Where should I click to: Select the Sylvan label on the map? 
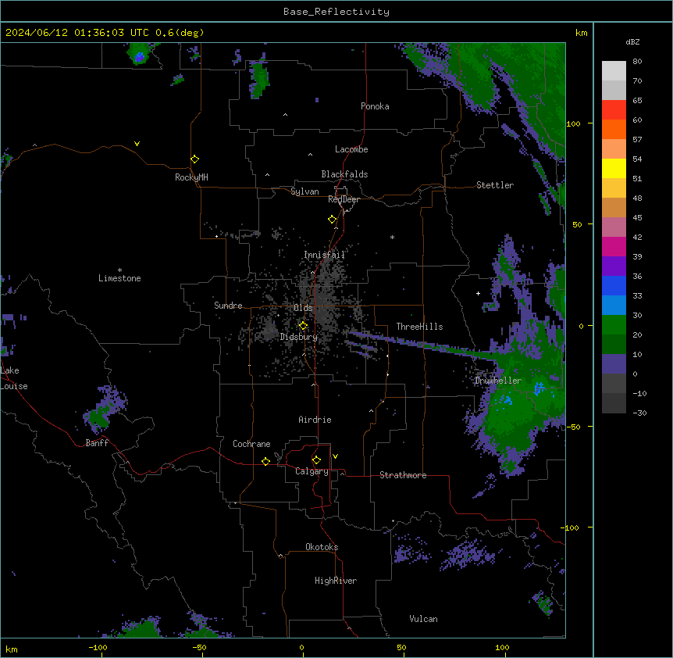coord(304,191)
